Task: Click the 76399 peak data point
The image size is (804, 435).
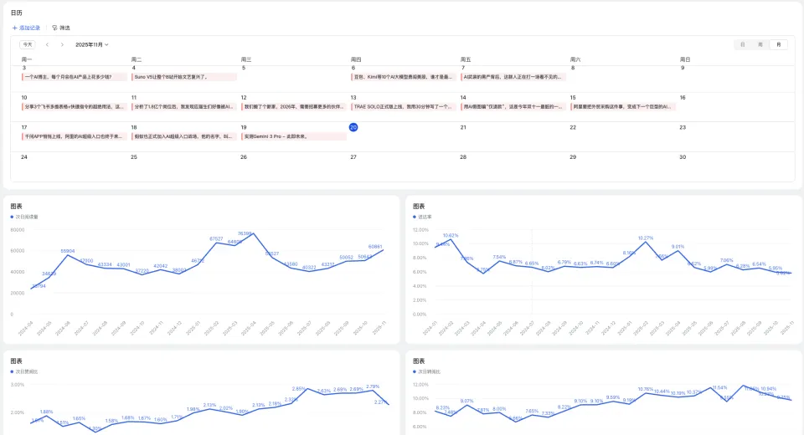Action: 254,234
